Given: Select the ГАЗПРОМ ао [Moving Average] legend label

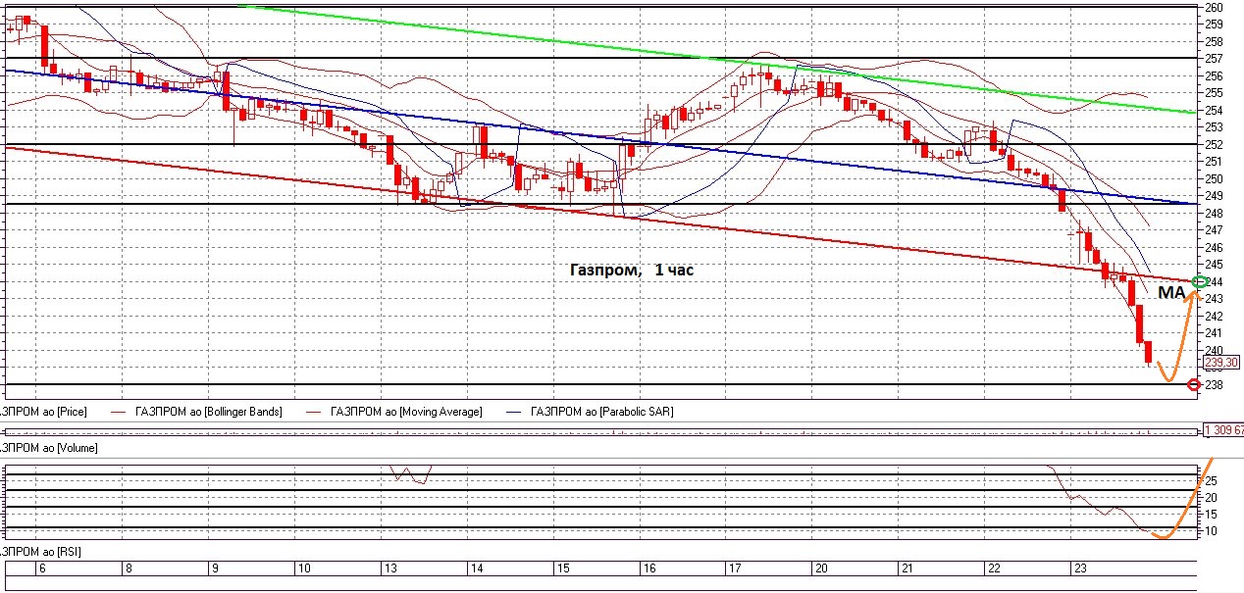Looking at the screenshot, I should coord(406,412).
